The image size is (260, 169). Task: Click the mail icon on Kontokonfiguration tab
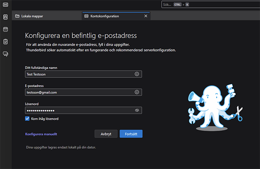tap(87, 16)
